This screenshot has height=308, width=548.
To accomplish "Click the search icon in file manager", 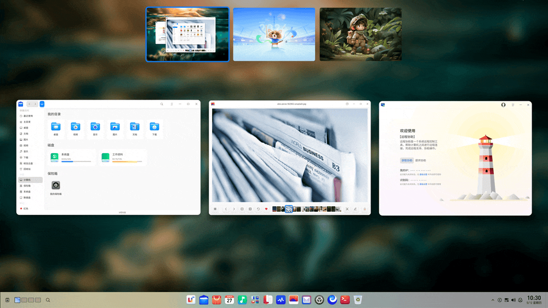I will point(162,104).
